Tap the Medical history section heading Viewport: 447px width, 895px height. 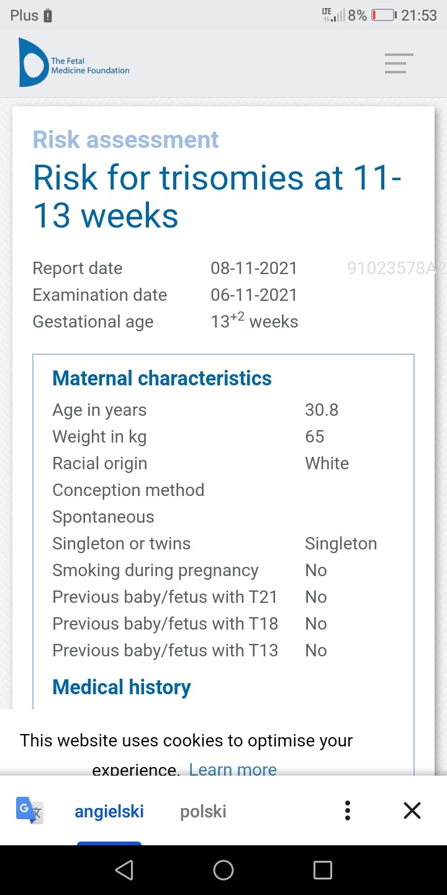[x=122, y=687]
